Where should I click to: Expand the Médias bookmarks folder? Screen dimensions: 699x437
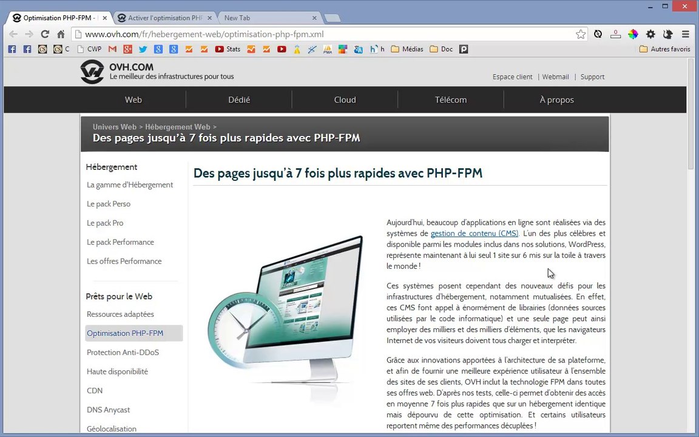pos(407,49)
